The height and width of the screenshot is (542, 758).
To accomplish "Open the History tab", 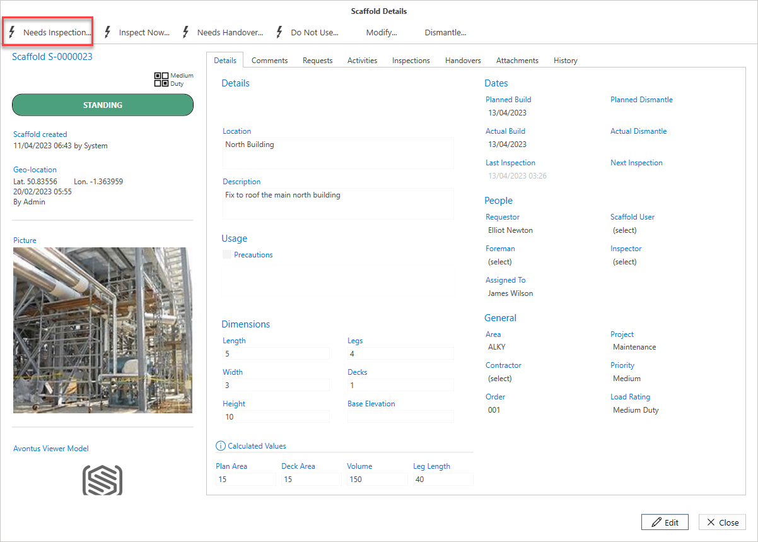I will coord(565,61).
